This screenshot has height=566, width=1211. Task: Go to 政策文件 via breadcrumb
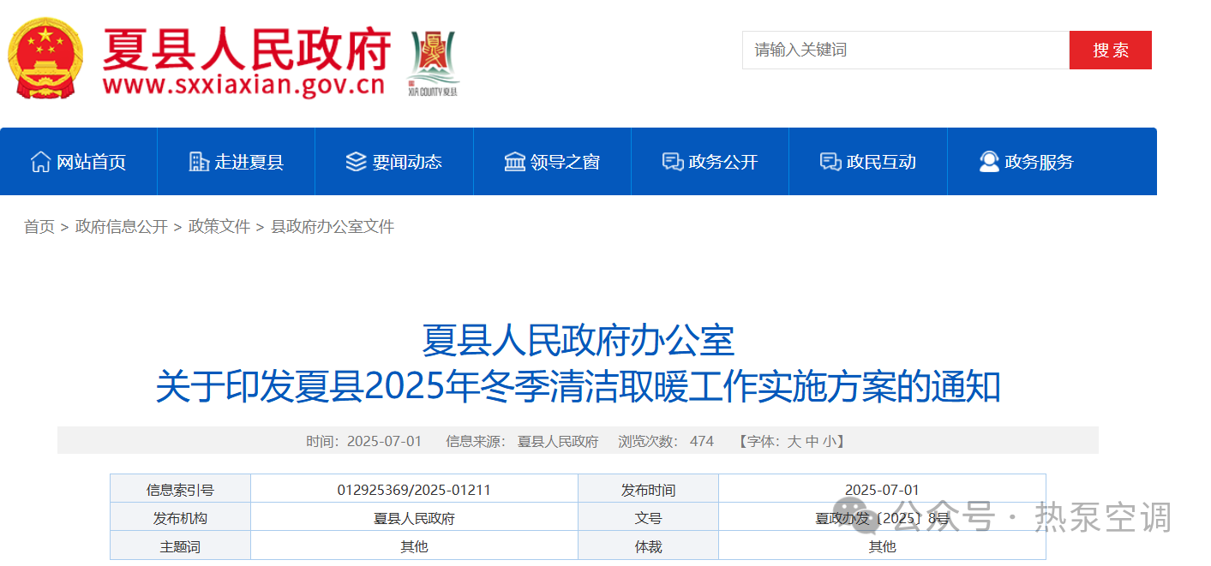(219, 226)
